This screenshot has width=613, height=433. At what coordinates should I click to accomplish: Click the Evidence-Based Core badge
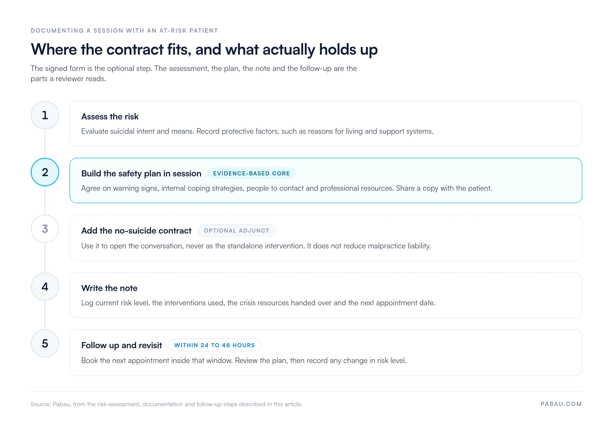(252, 173)
